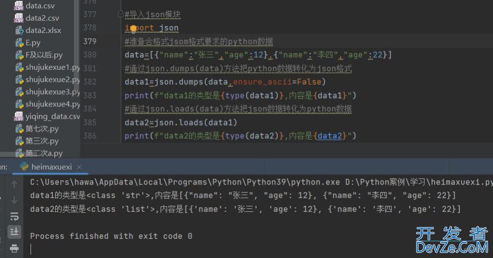This screenshot has width=493, height=258.
Task: Click the data= list assignment line
Action: [258, 55]
